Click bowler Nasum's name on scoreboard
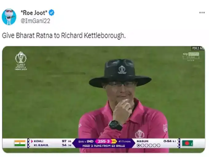 coord(143,141)
